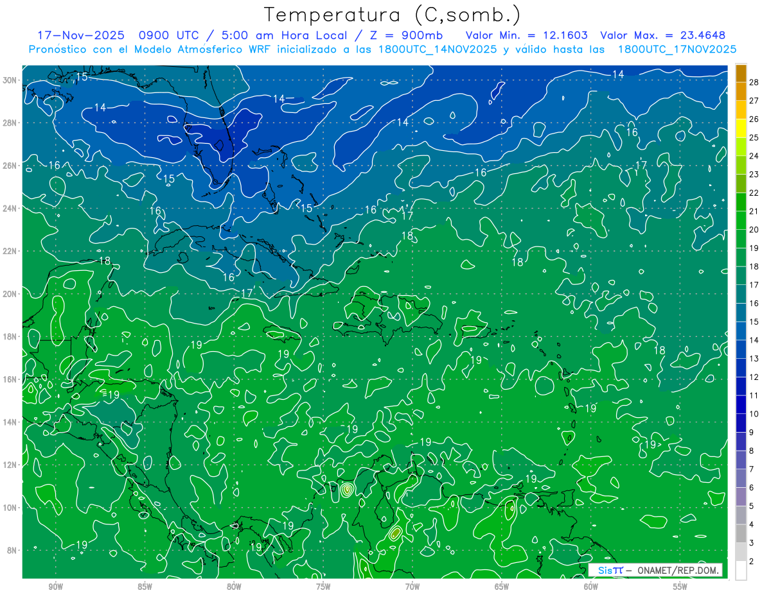The height and width of the screenshot is (595, 771).
Task: Click the "22N" latitude axis label
Action: (x=11, y=251)
